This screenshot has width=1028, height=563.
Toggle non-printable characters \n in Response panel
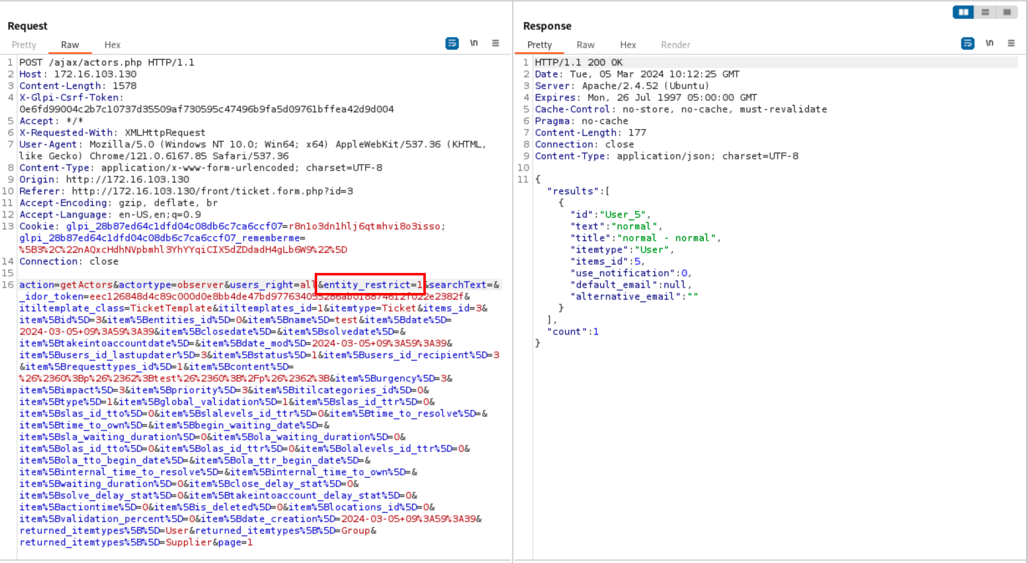[989, 43]
